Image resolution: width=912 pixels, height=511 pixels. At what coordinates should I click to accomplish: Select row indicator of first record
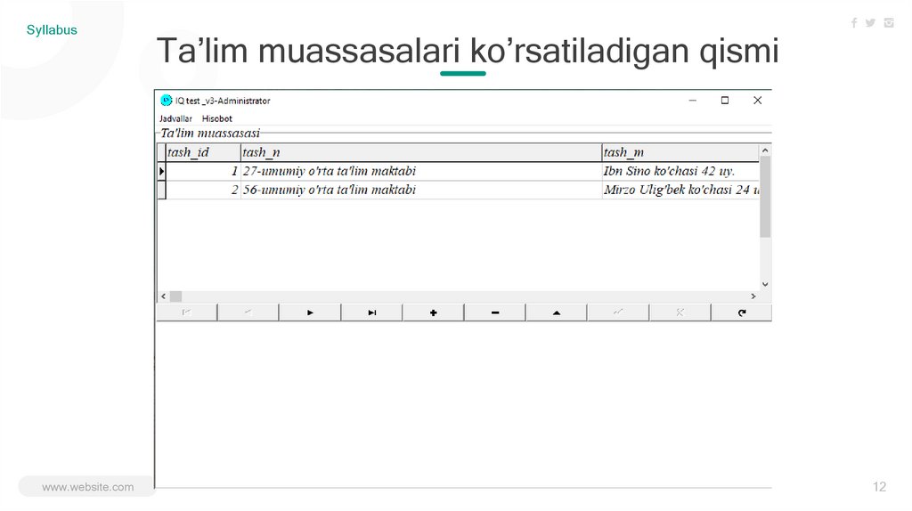coord(162,171)
